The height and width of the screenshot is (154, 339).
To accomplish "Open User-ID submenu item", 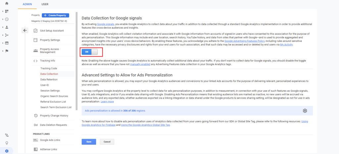I will coord(45,85).
